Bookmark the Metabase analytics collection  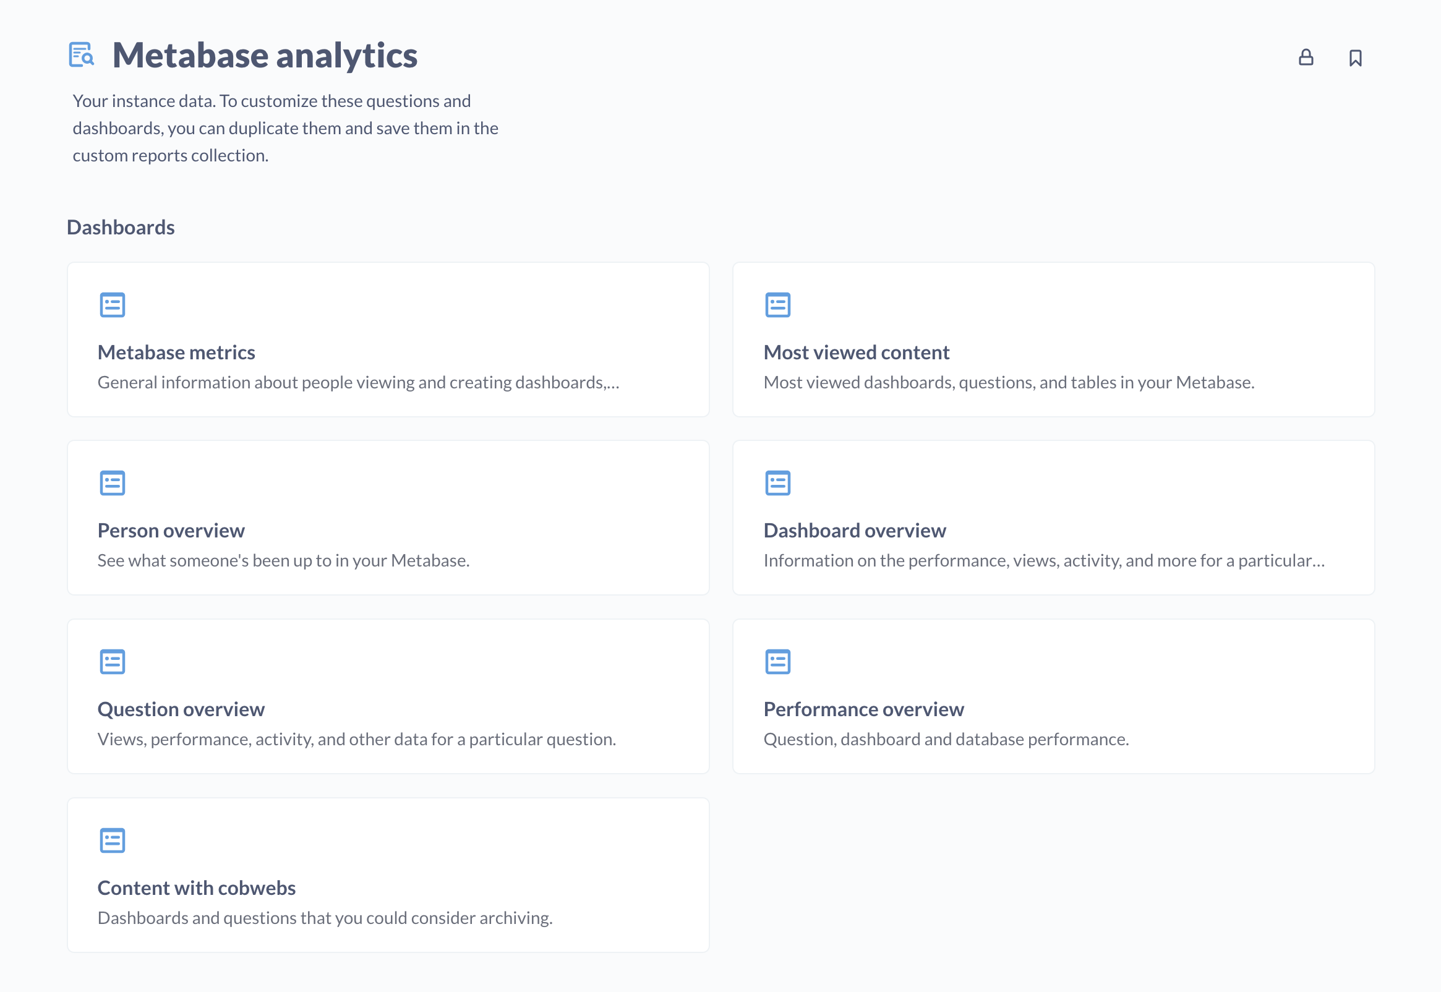click(x=1355, y=57)
